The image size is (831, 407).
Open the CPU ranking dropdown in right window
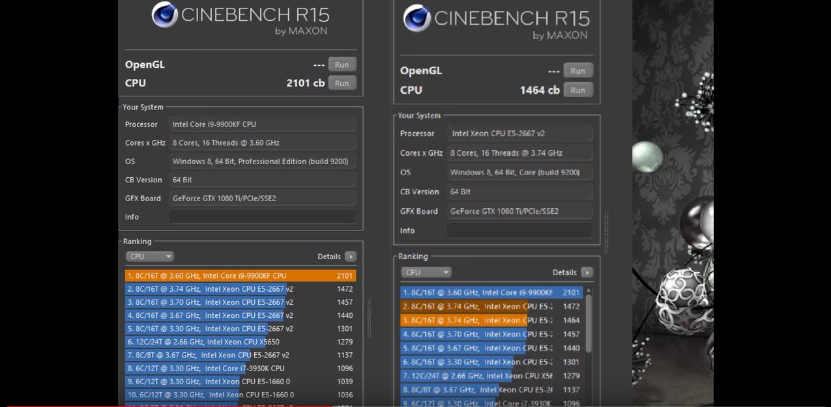(x=426, y=272)
